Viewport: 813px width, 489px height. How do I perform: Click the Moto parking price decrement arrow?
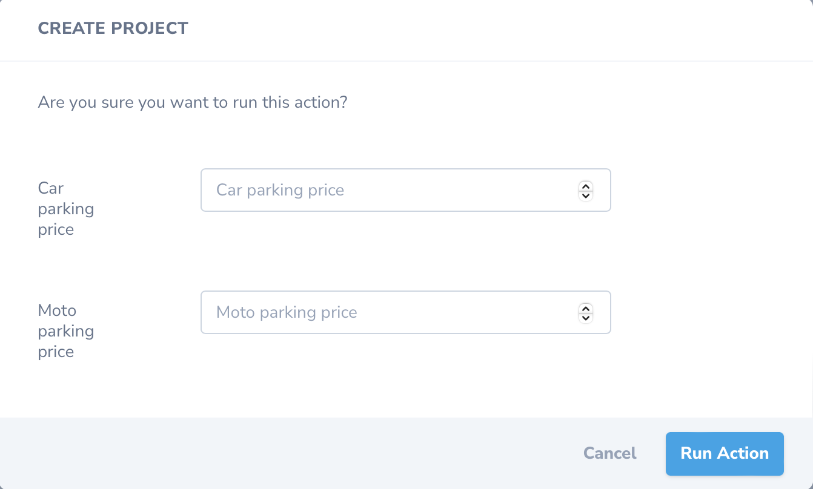point(585,317)
